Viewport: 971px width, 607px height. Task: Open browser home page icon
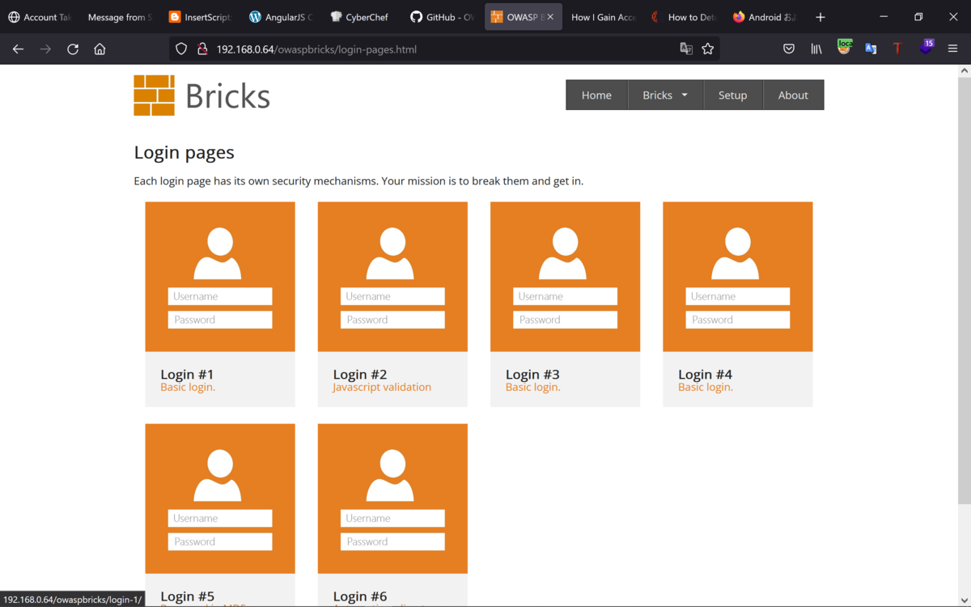tap(100, 49)
